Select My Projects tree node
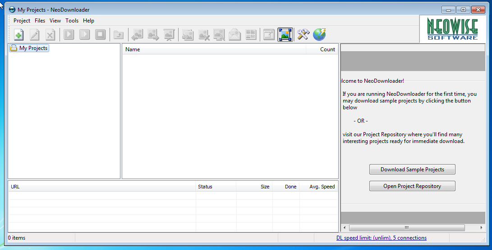 point(29,48)
